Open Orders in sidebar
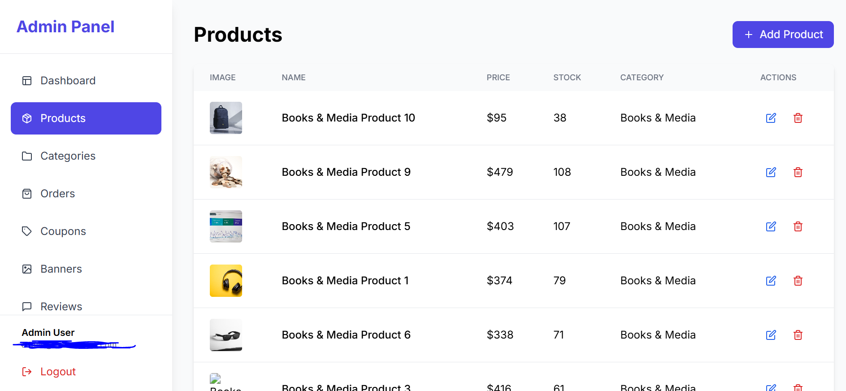This screenshot has height=391, width=846. click(57, 194)
